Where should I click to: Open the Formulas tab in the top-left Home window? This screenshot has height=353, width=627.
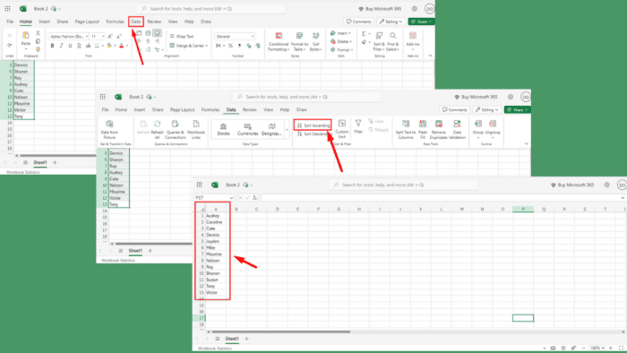tap(115, 22)
